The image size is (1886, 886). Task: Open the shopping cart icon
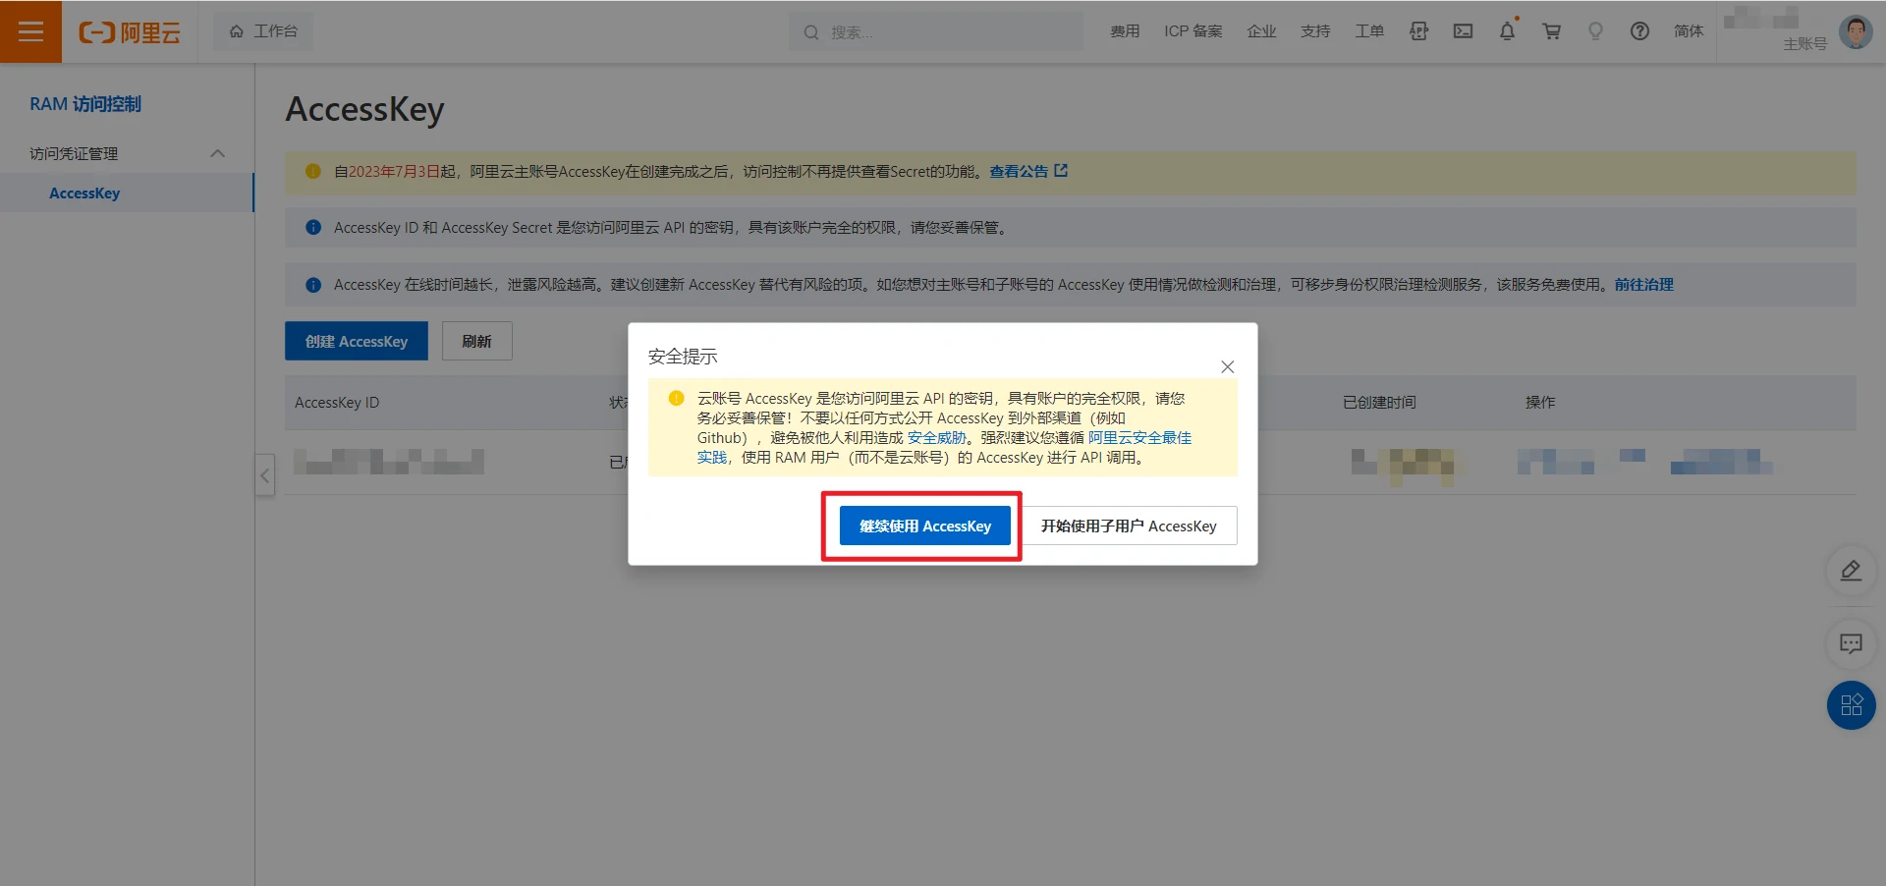pyautogui.click(x=1551, y=31)
